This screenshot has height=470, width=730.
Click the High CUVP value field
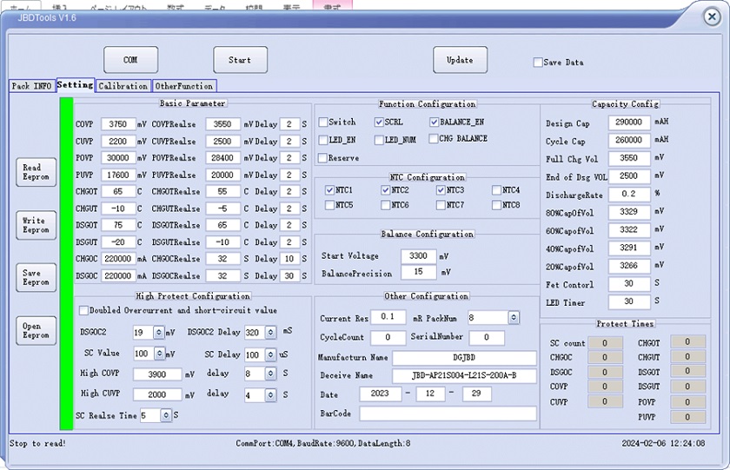click(x=157, y=394)
